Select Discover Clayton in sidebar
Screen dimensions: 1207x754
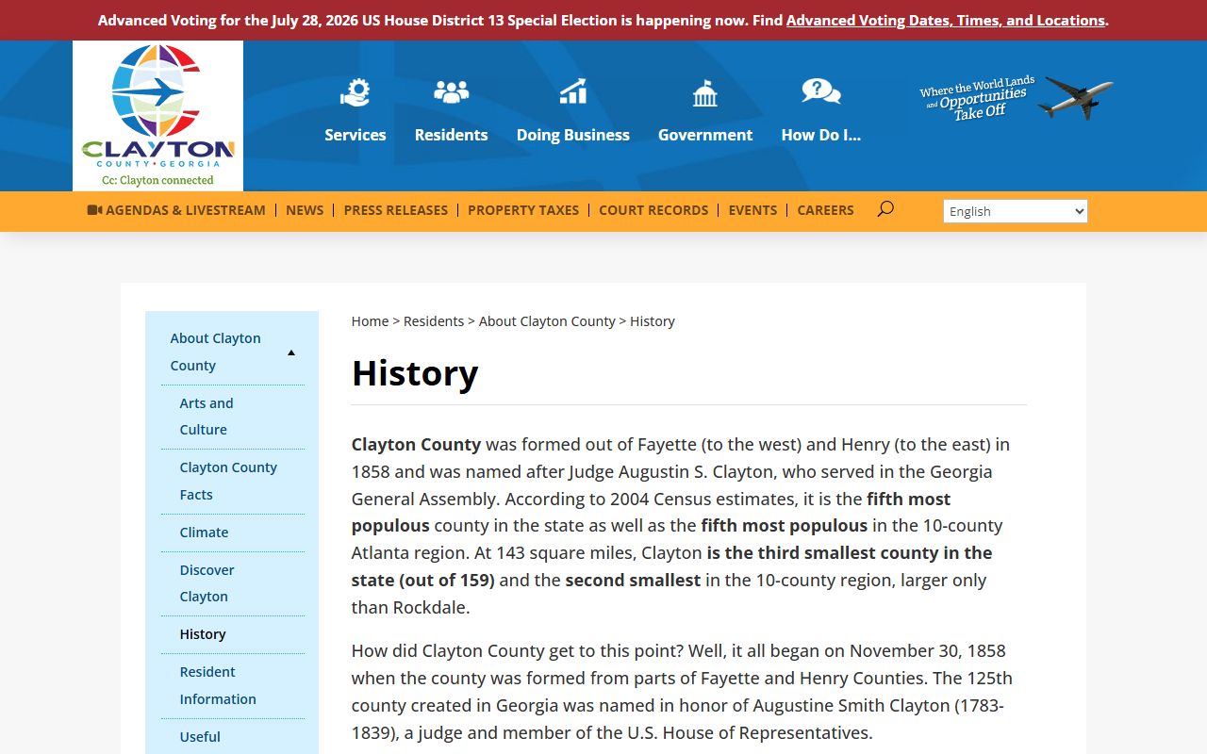(207, 583)
